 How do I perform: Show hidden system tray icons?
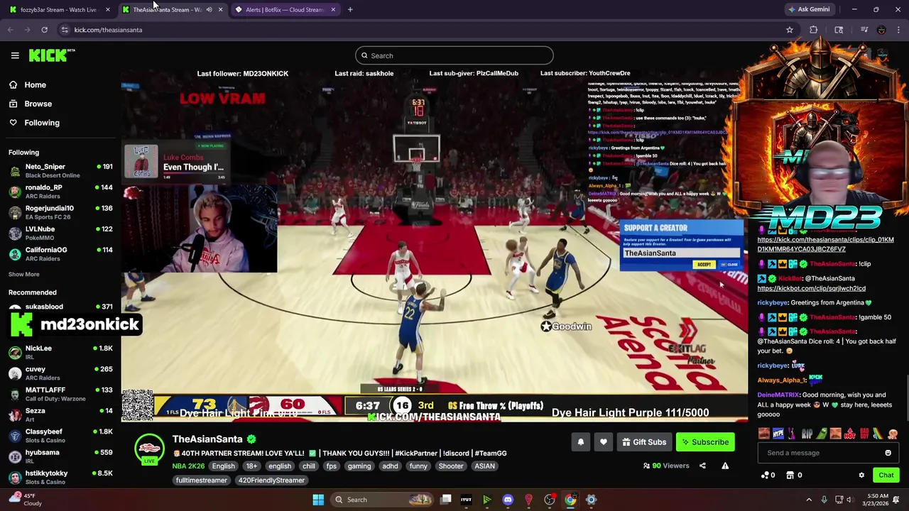point(809,500)
